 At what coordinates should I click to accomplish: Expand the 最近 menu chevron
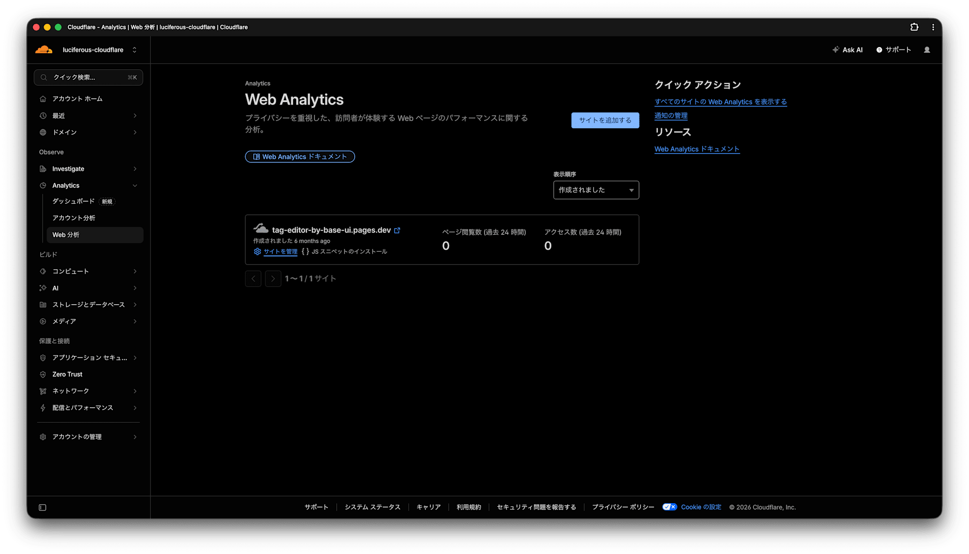pos(135,116)
